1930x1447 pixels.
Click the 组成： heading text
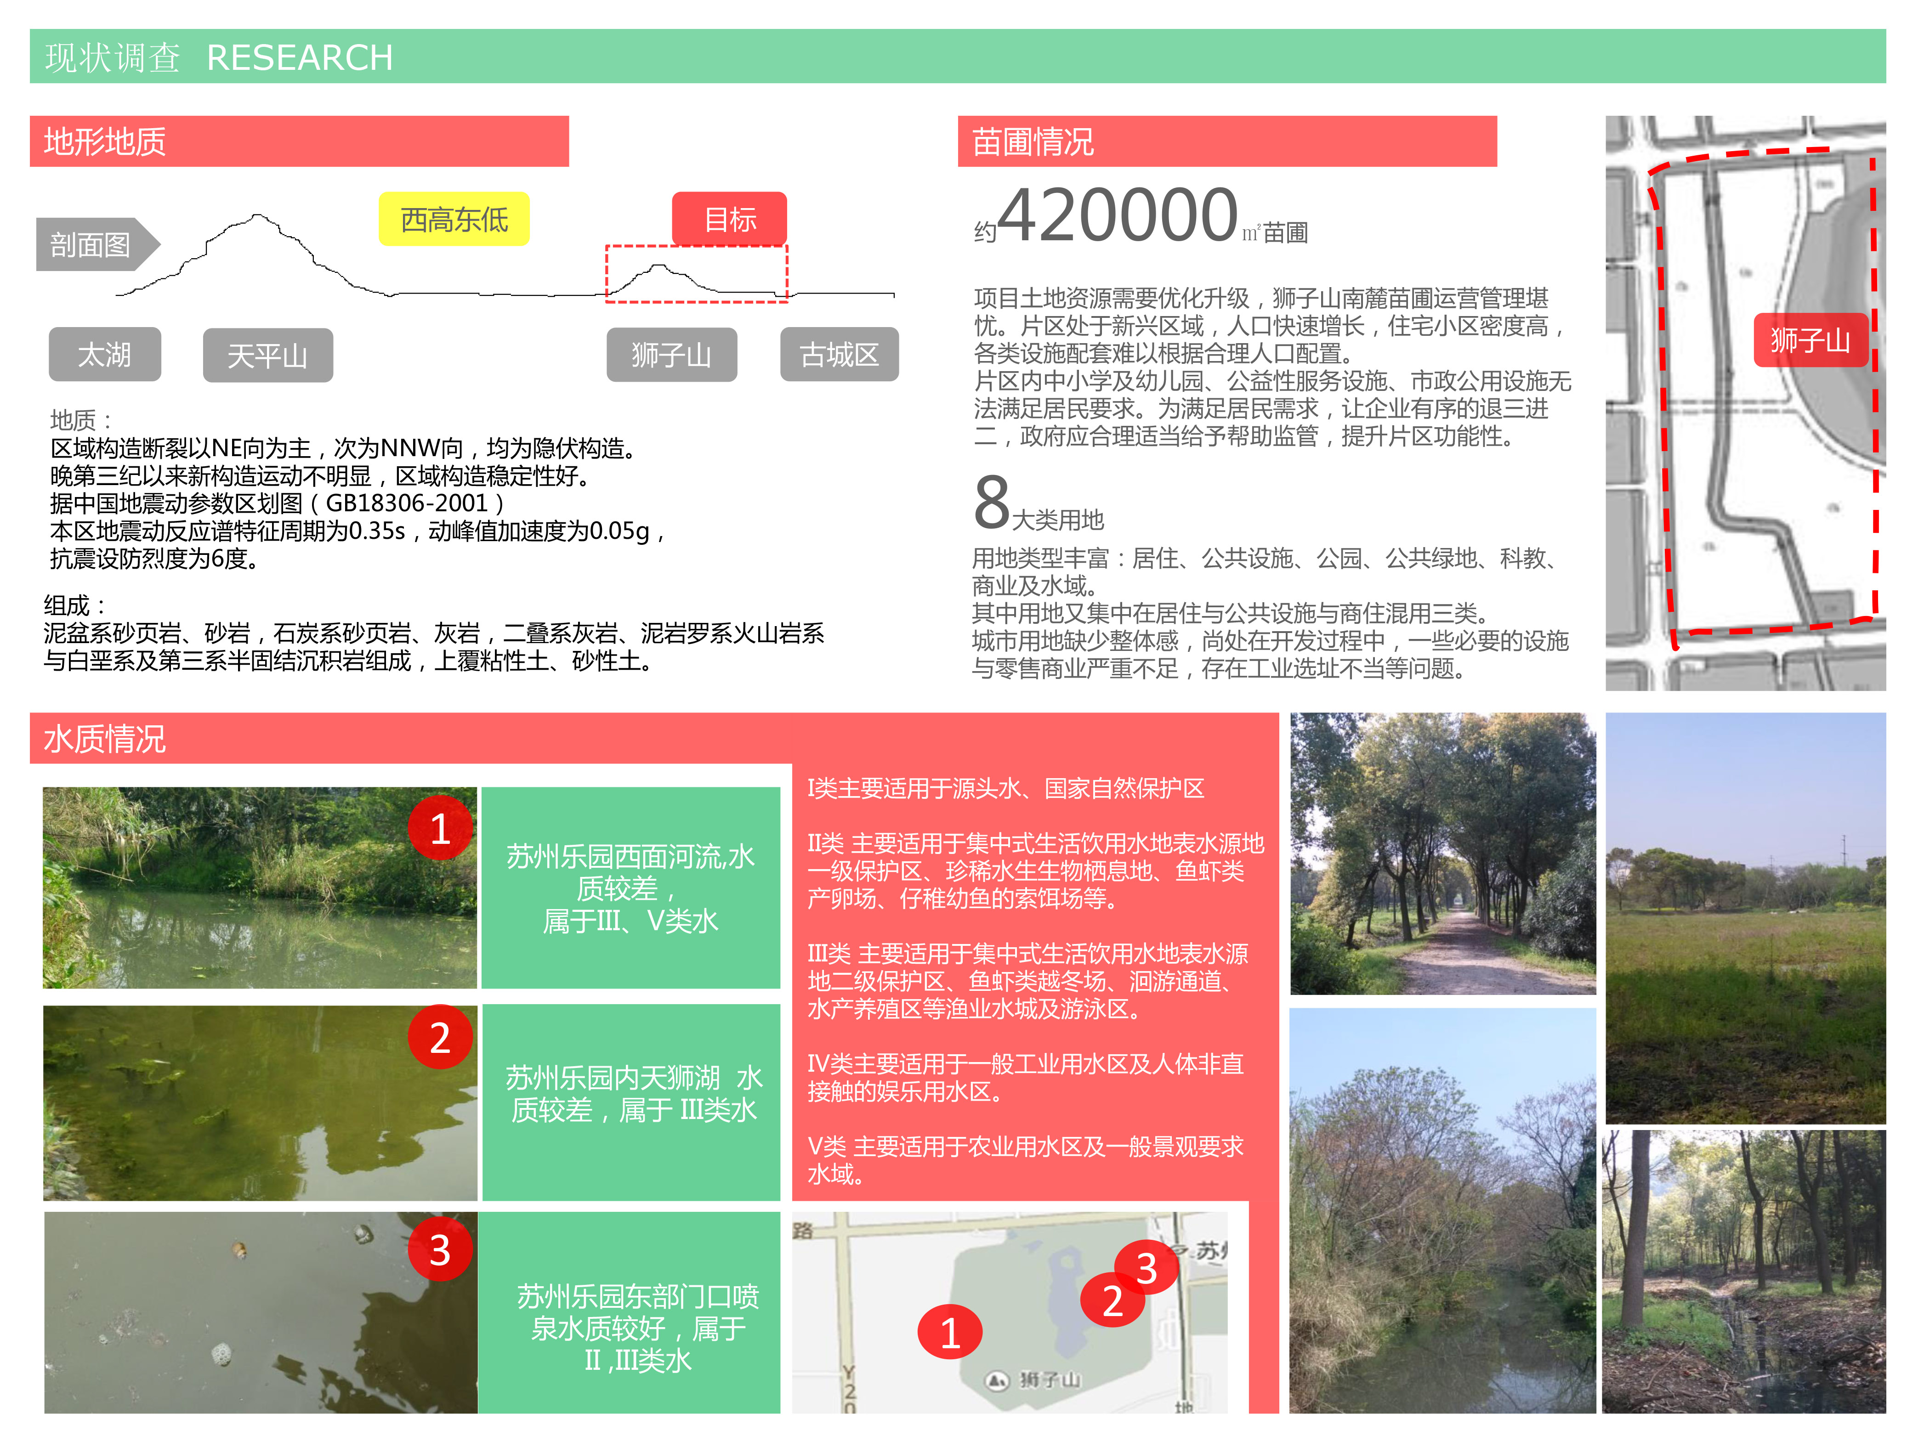(75, 605)
